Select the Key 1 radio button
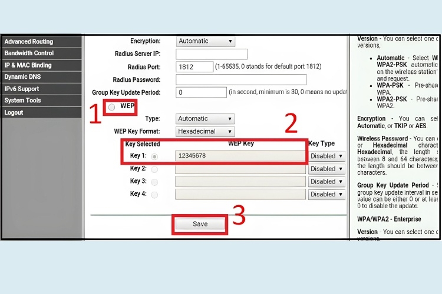The width and height of the screenshot is (442, 294). [154, 156]
